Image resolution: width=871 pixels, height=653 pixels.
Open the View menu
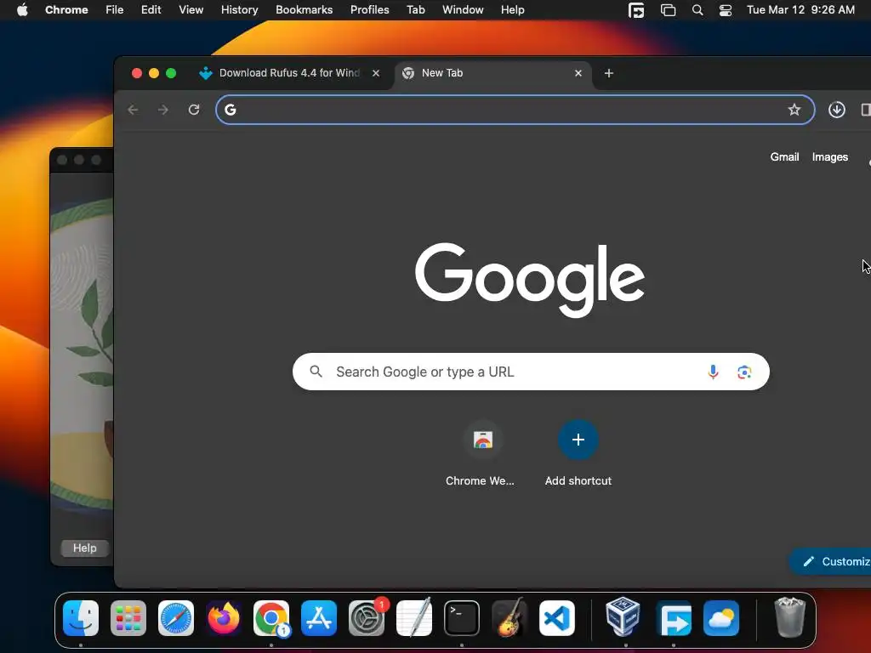[191, 10]
